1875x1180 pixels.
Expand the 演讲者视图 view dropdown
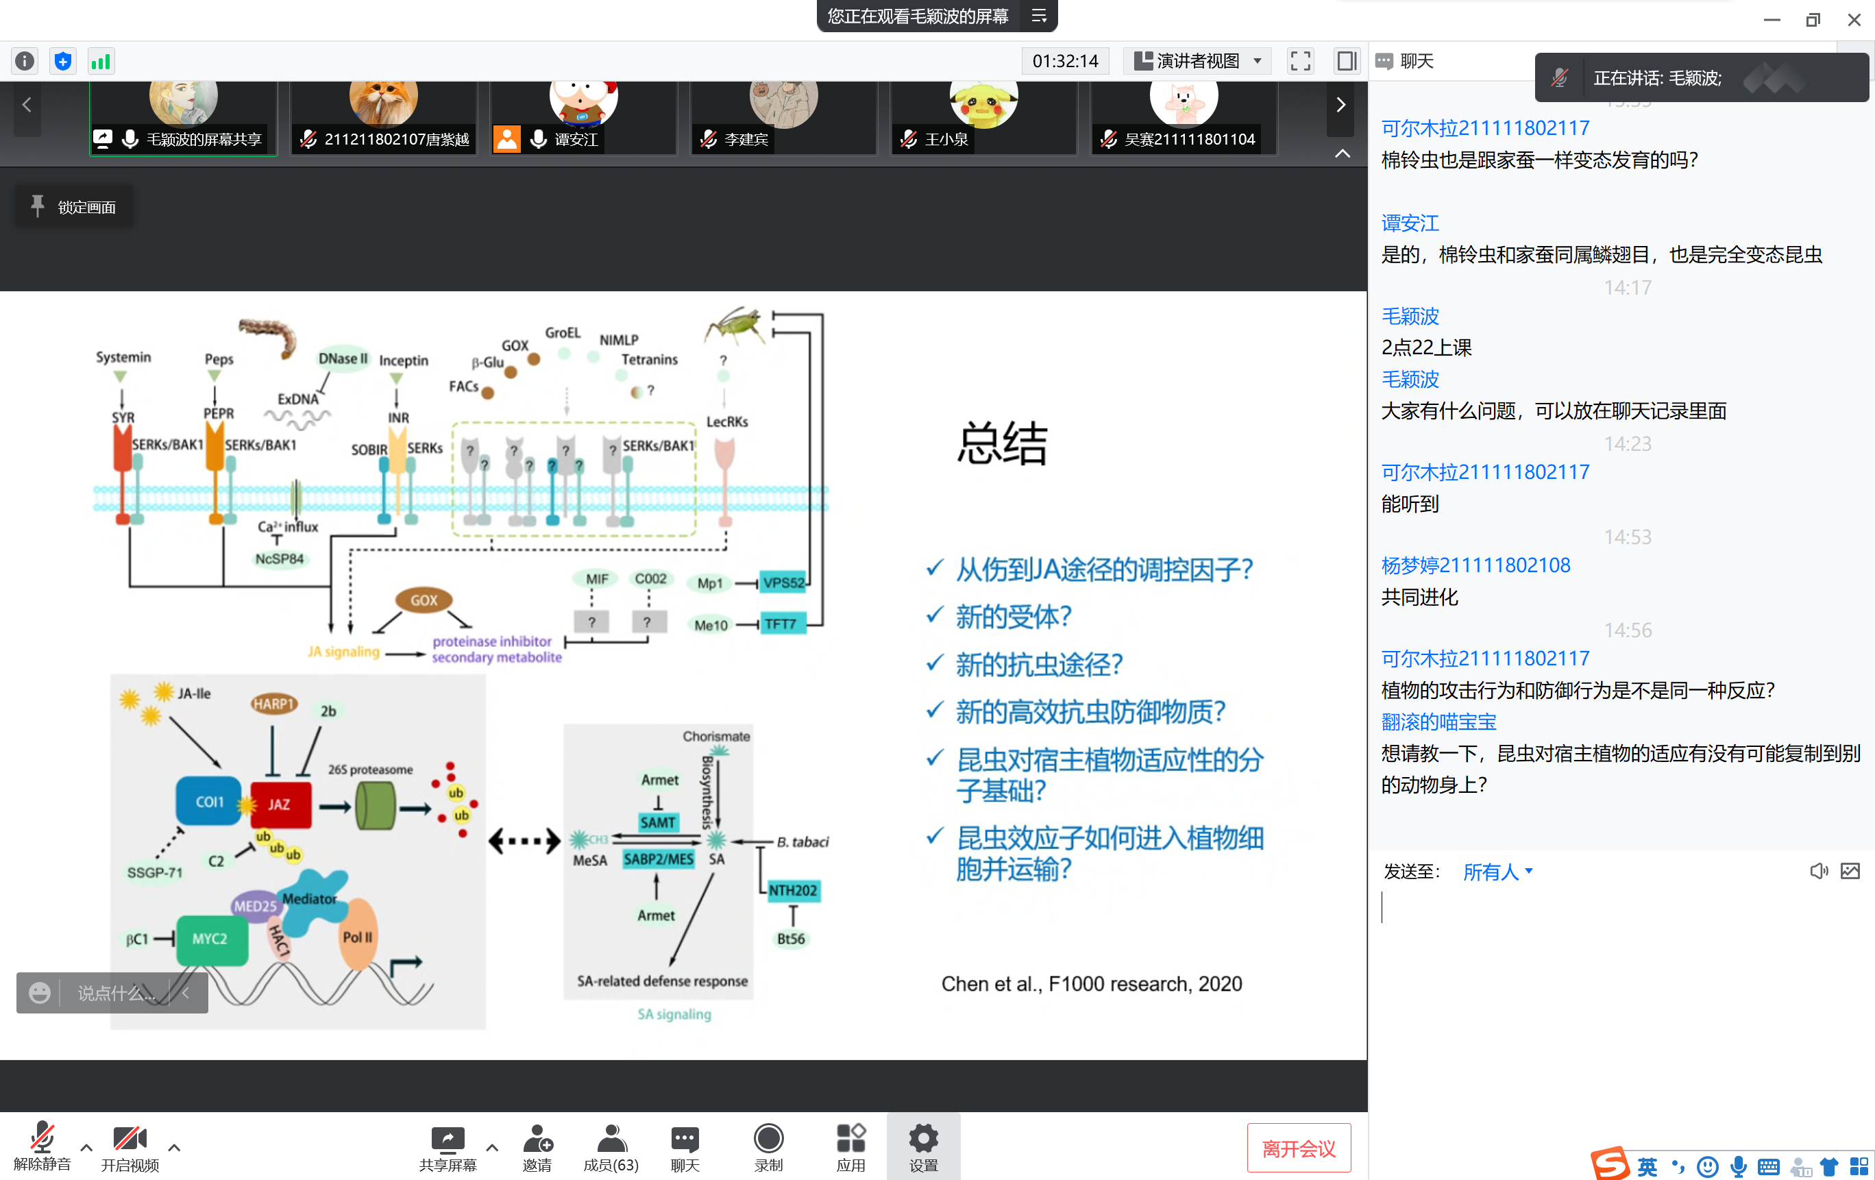click(x=1197, y=61)
